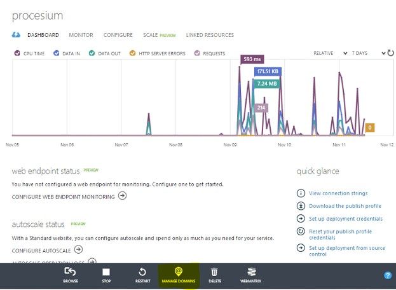
Task: Toggle Data In metric checkbox
Action: coord(57,53)
